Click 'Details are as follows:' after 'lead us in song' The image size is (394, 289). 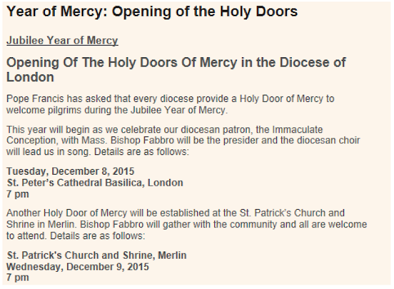pos(142,152)
